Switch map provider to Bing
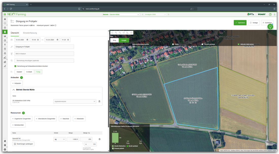 pos(114,40)
